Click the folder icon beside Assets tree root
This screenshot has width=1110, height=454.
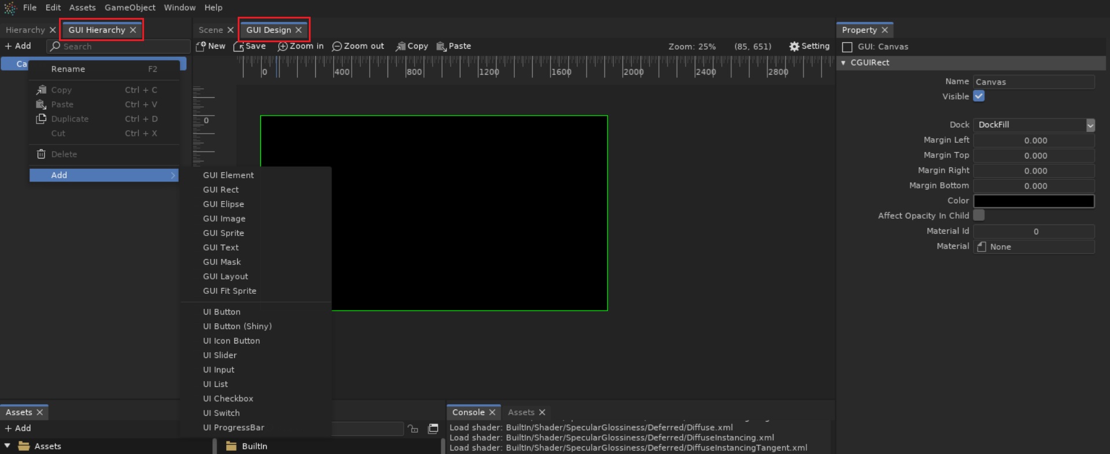[24, 446]
